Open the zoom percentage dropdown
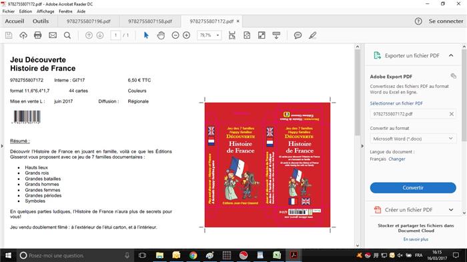Screen dimensions: 467x262 217,35
